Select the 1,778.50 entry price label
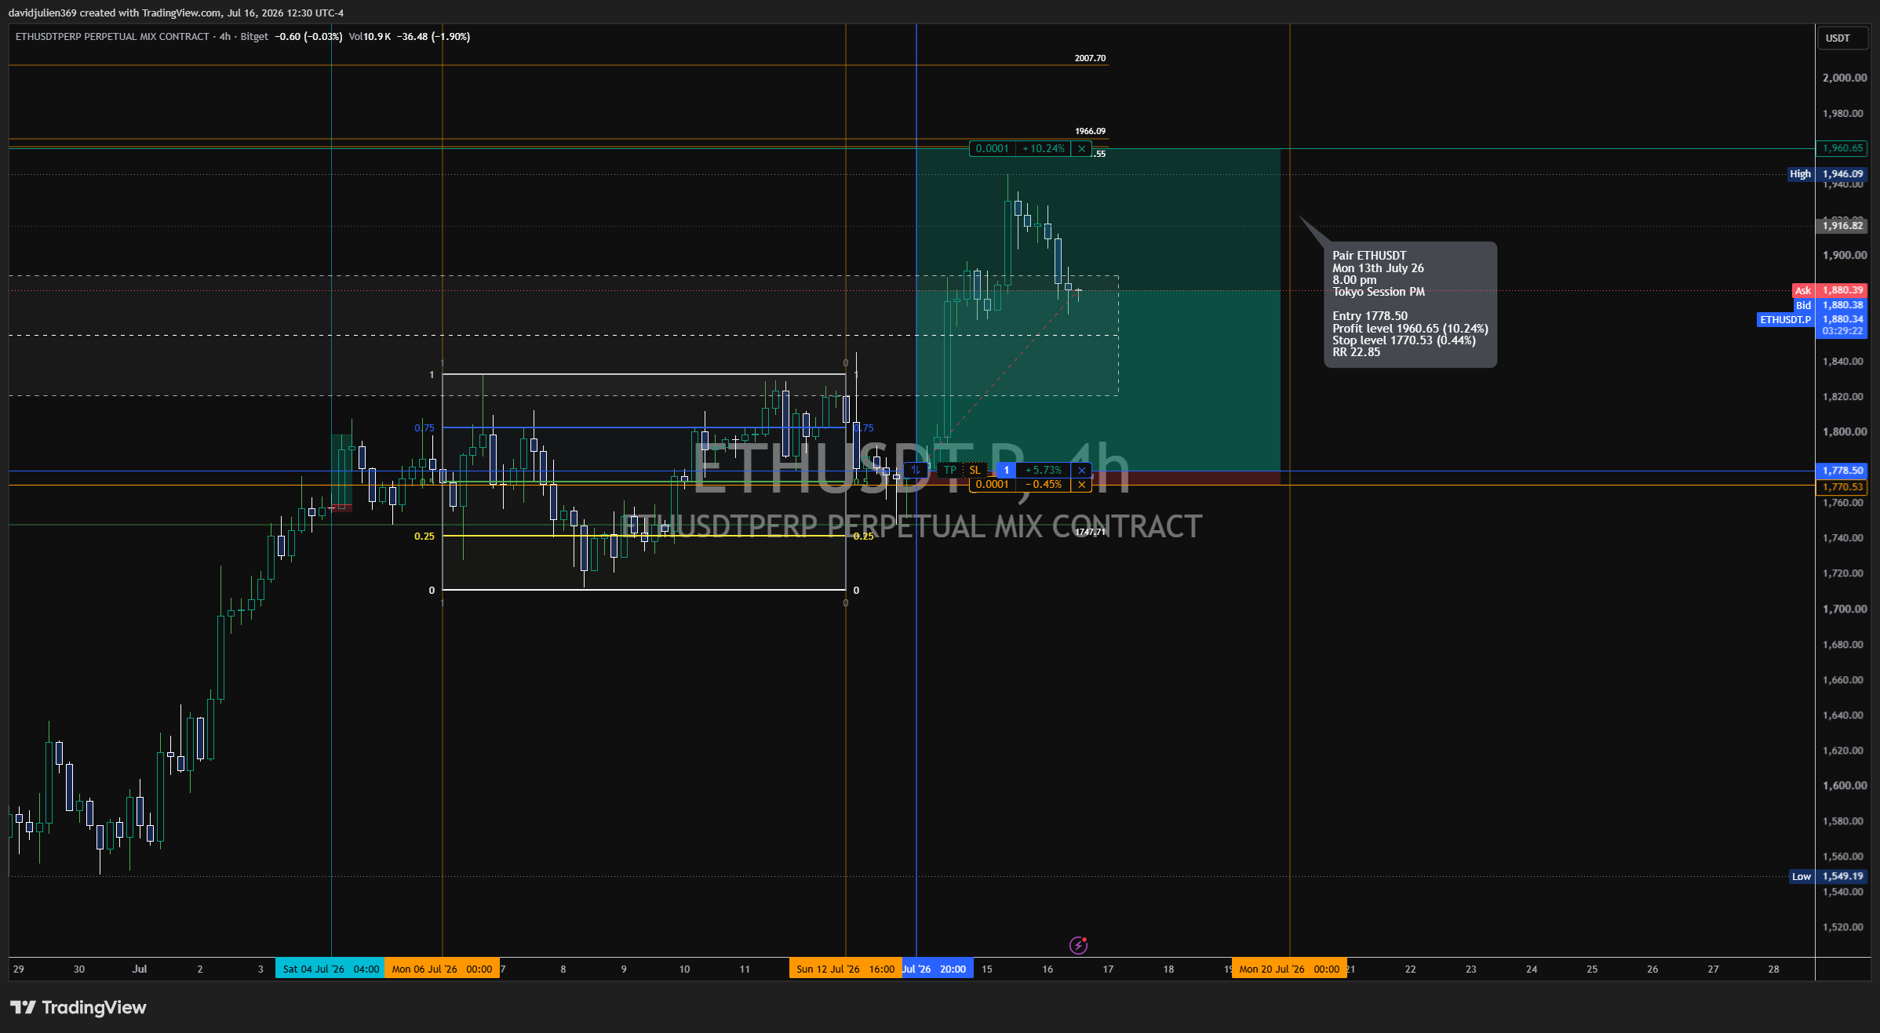 click(x=1842, y=471)
